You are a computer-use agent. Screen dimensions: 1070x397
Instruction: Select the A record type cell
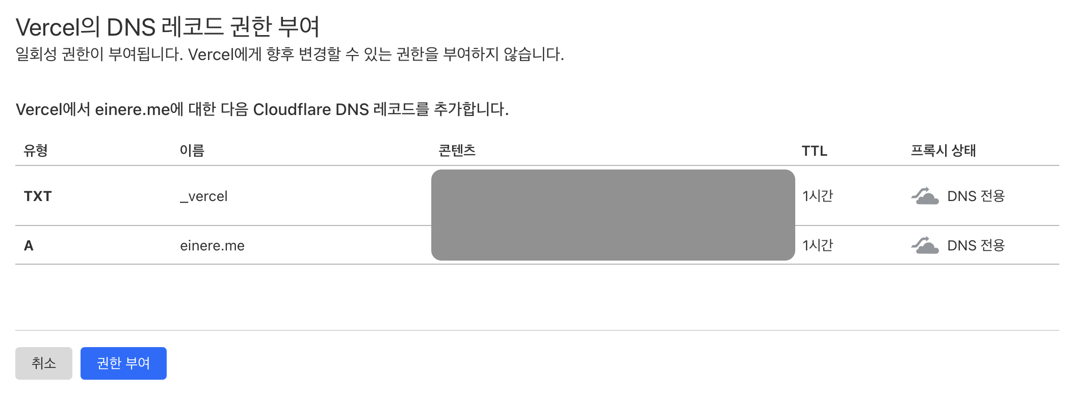tap(31, 245)
